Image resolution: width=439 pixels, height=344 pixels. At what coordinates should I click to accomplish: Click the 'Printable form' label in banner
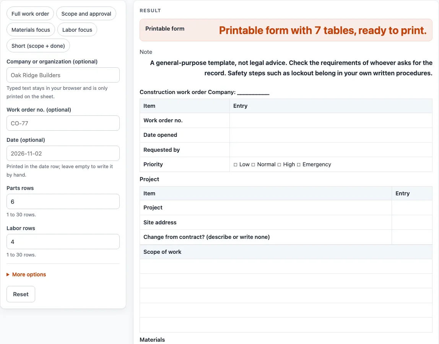tap(164, 29)
